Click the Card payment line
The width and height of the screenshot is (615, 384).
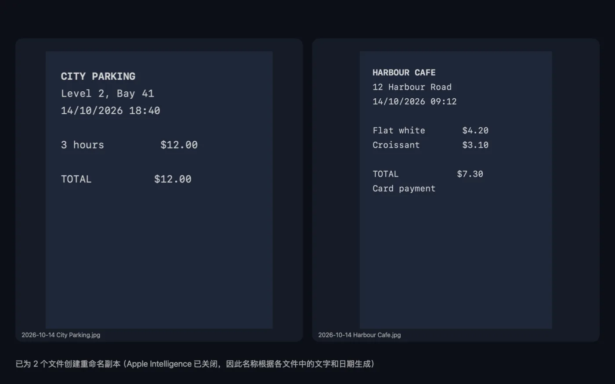(x=404, y=188)
